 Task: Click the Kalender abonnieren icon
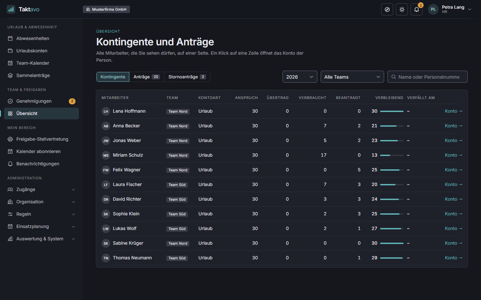[x=10, y=151]
